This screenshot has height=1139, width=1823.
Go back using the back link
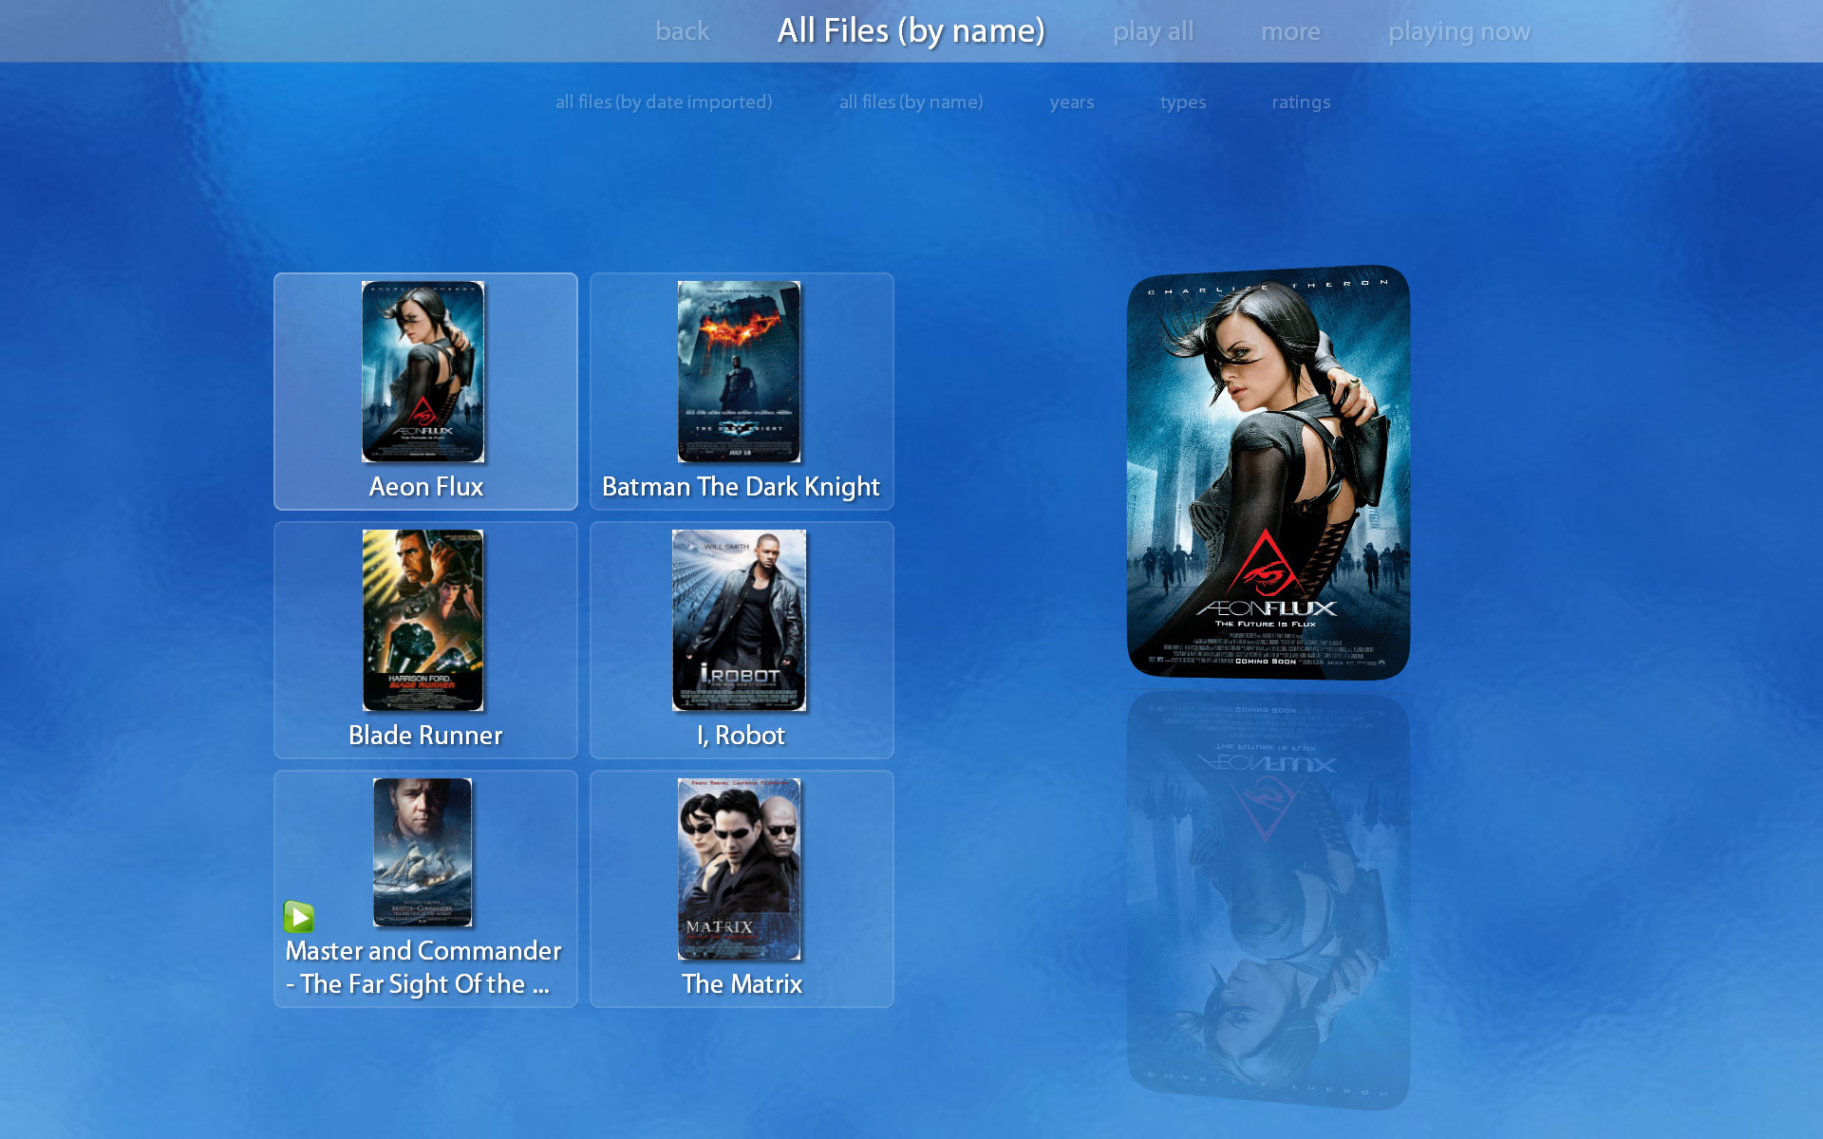coord(682,31)
